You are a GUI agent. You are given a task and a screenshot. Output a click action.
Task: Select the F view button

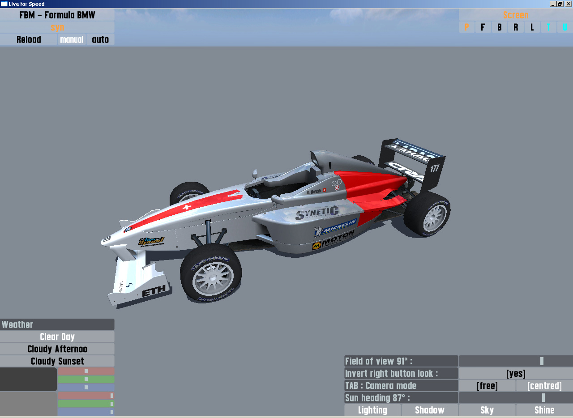(x=483, y=27)
